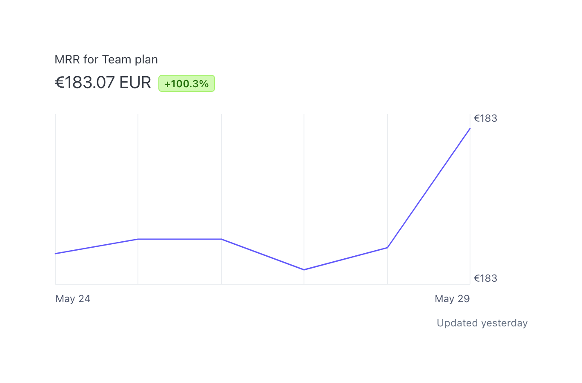Click the middle of the descending line segment
582x383 pixels.
[x=263, y=254]
